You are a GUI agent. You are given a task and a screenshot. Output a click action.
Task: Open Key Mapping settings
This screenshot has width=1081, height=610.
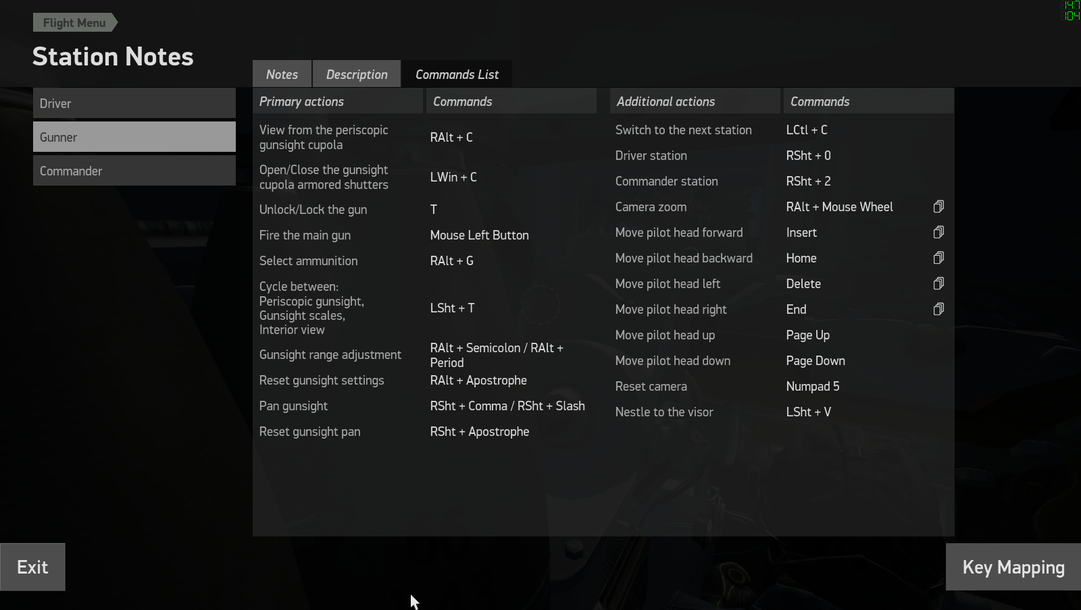pyautogui.click(x=1013, y=567)
